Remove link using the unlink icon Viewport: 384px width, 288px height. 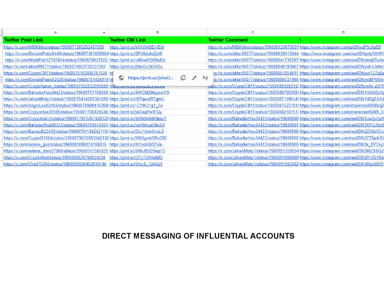[x=205, y=78]
